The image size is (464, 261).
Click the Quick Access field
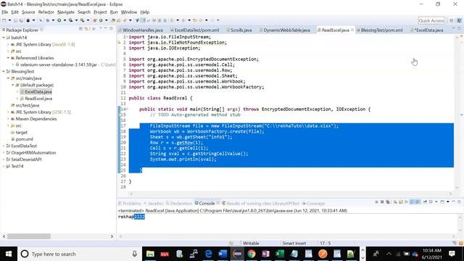pos(431,21)
